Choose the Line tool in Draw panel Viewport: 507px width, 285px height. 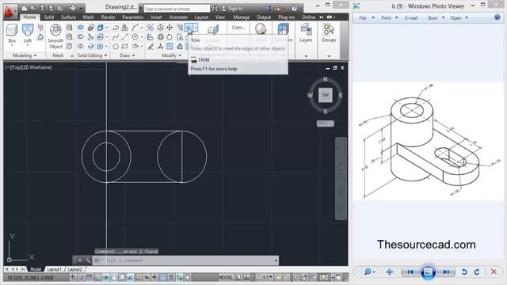(125, 37)
